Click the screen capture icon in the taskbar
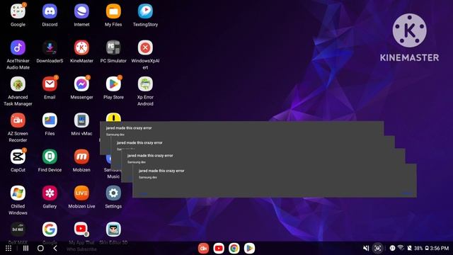Image resolution: width=453 pixels, height=255 pixels. coord(377,248)
